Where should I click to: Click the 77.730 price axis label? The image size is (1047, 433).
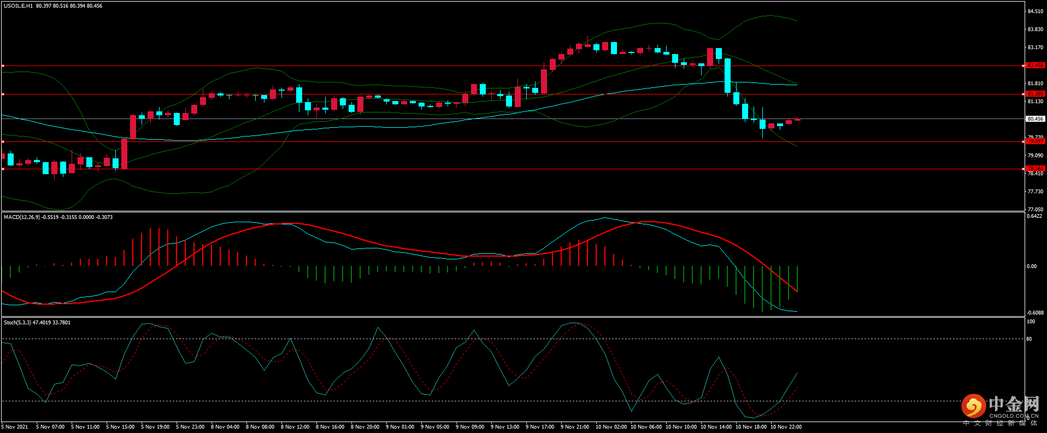click(1036, 192)
